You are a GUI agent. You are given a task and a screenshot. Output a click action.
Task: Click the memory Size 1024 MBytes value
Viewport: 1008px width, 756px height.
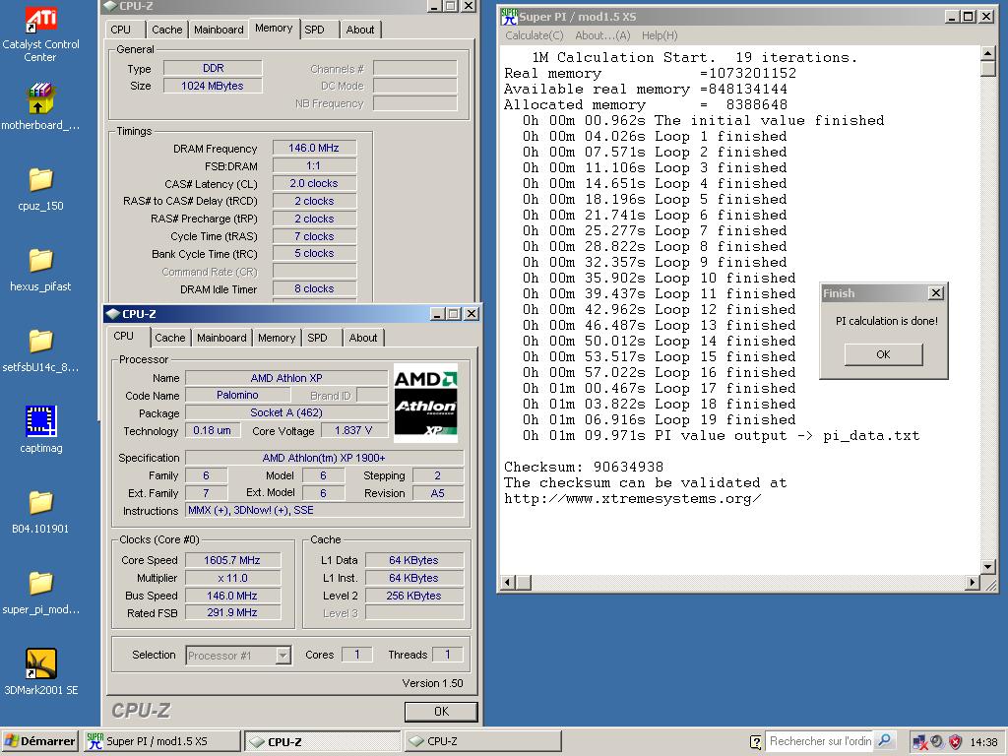[x=213, y=86]
